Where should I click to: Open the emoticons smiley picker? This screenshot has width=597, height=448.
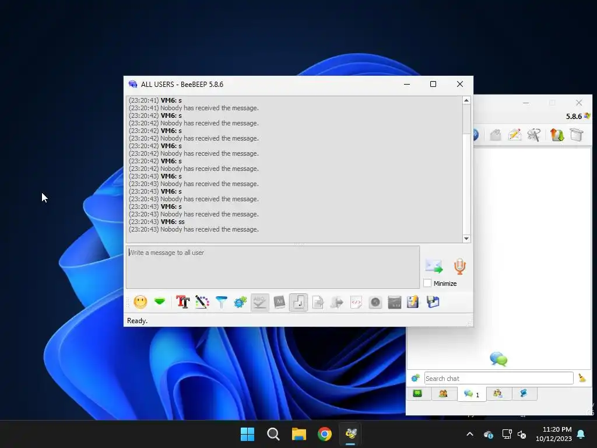[x=141, y=302]
